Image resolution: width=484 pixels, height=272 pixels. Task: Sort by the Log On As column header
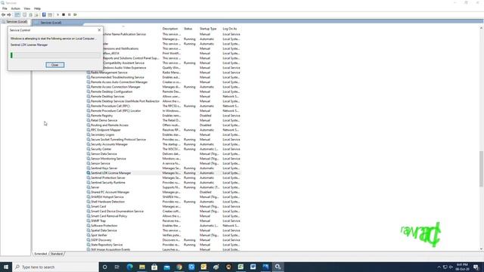pyautogui.click(x=230, y=29)
